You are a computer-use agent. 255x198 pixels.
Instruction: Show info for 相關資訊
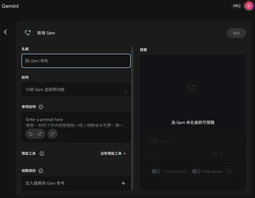(x=41, y=171)
